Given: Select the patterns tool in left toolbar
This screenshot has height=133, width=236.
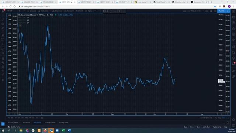Looking at the screenshot, I should [3, 35].
